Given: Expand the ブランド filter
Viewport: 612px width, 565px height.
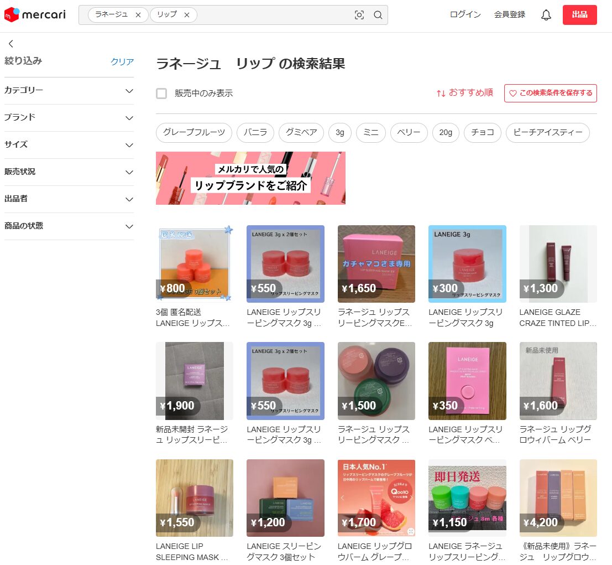Looking at the screenshot, I should tap(69, 118).
